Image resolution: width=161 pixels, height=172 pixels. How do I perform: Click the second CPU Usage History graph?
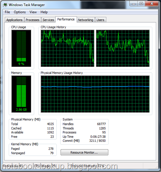point(123,48)
